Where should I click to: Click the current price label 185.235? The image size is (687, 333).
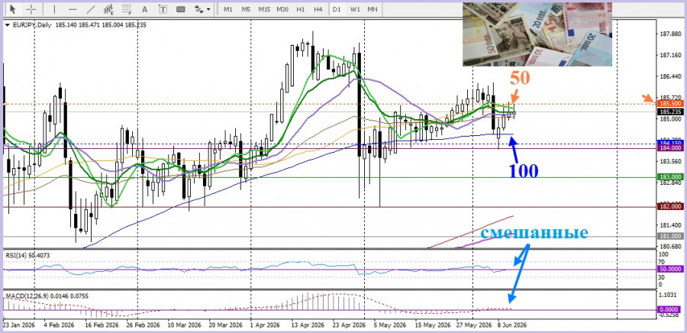click(669, 112)
